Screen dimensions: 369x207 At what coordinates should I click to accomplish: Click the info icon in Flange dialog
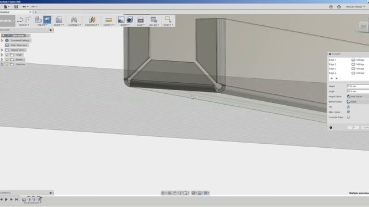tap(330, 128)
